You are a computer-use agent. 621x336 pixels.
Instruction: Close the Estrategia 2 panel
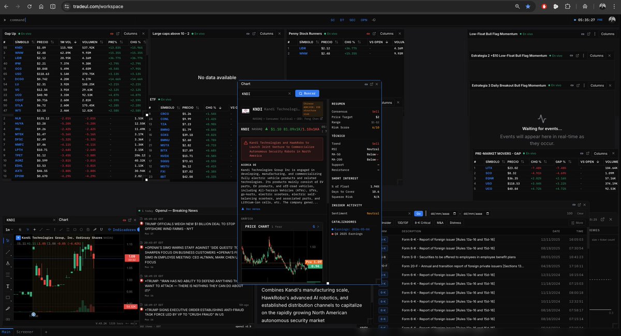pyautogui.click(x=610, y=55)
